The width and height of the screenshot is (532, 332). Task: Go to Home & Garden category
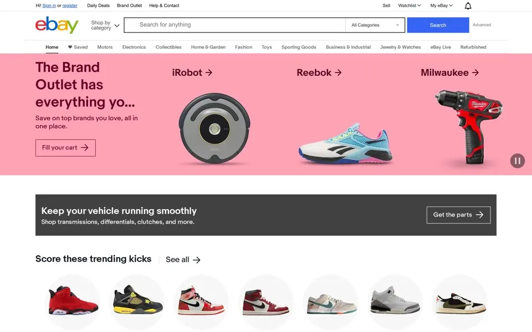click(x=208, y=47)
